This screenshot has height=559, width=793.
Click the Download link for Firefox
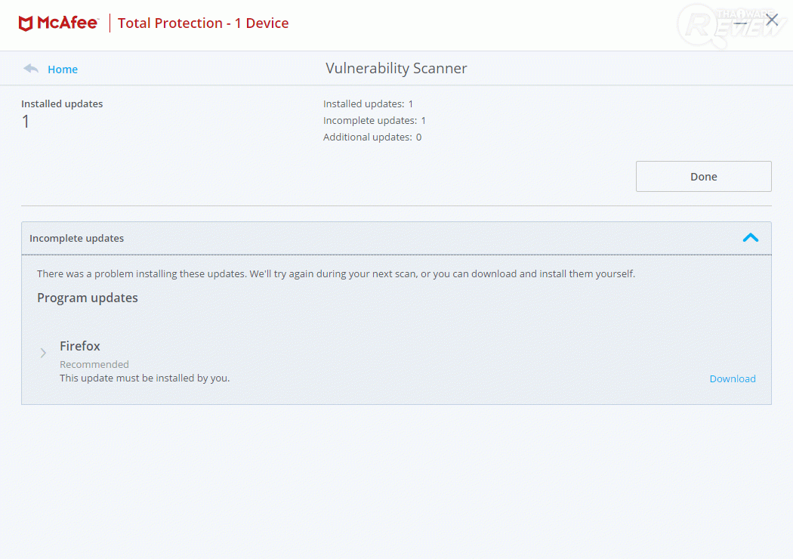(732, 378)
